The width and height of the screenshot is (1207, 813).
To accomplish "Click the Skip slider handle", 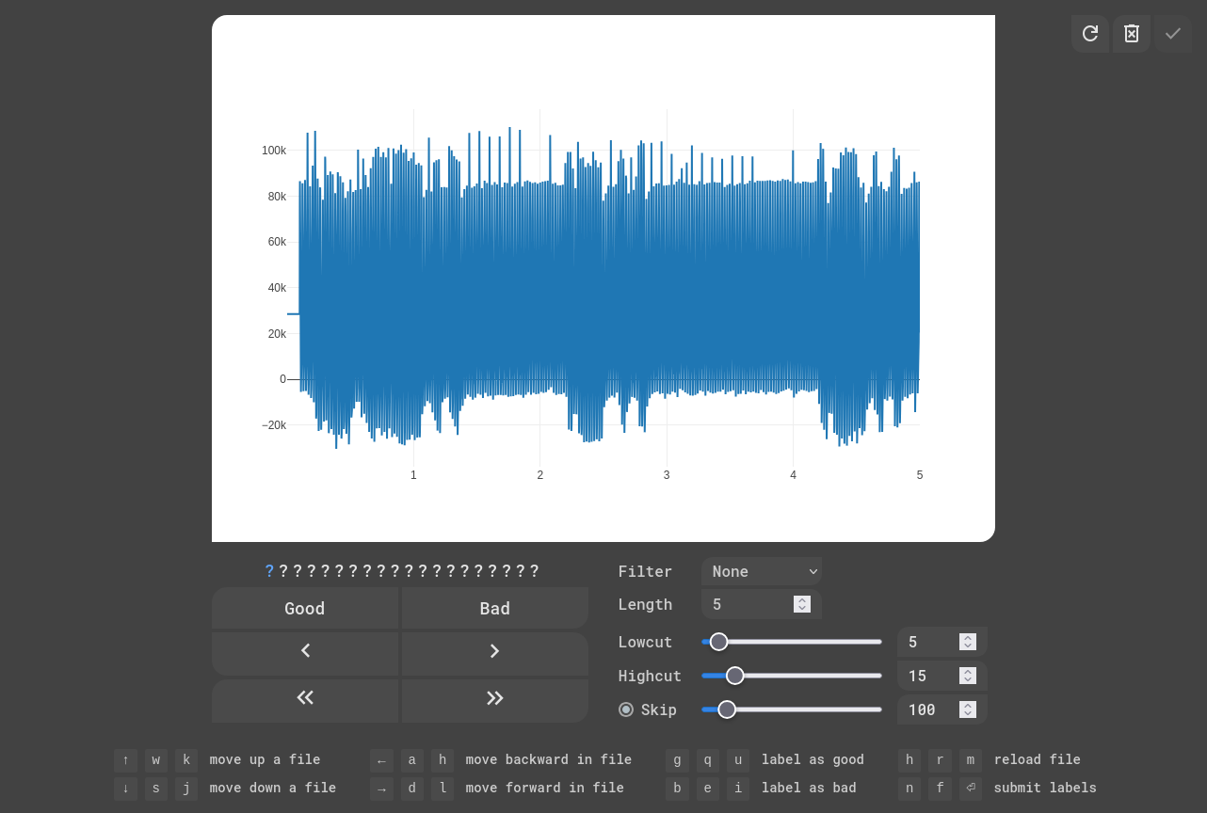I will click(x=727, y=709).
